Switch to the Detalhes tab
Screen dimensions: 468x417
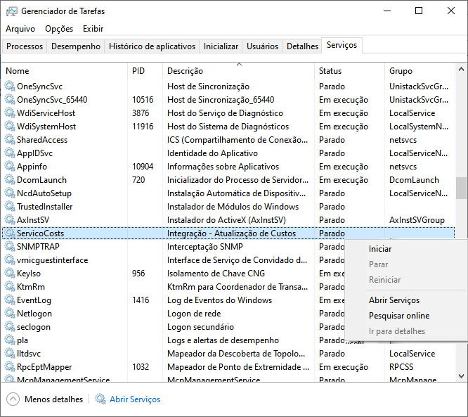click(x=302, y=46)
